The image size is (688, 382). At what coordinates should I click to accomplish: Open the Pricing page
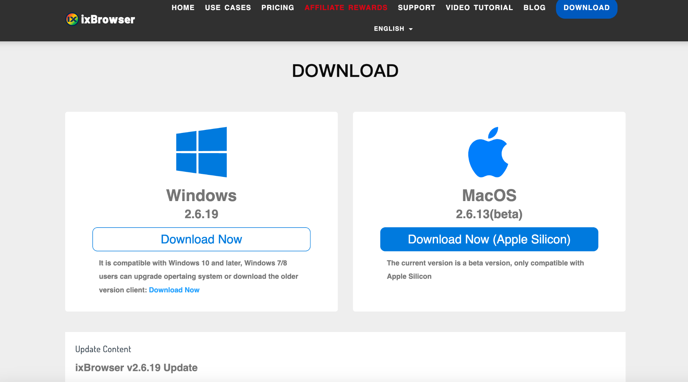277,8
